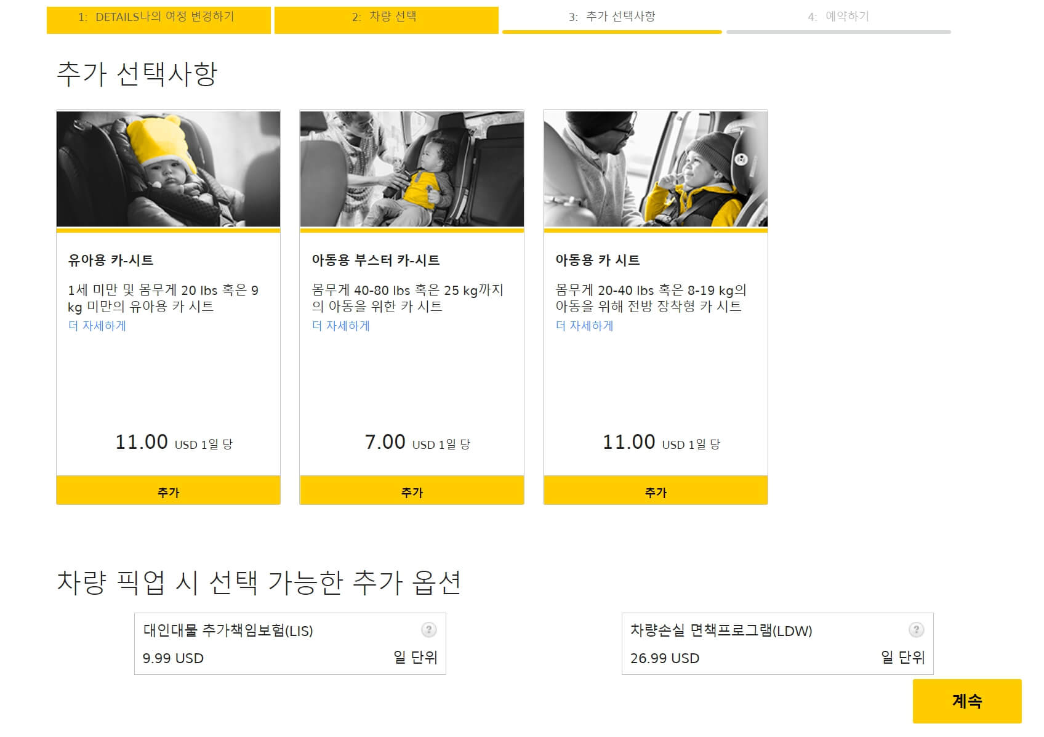Click the child car seat photo
The width and height of the screenshot is (1044, 737).
tap(656, 168)
